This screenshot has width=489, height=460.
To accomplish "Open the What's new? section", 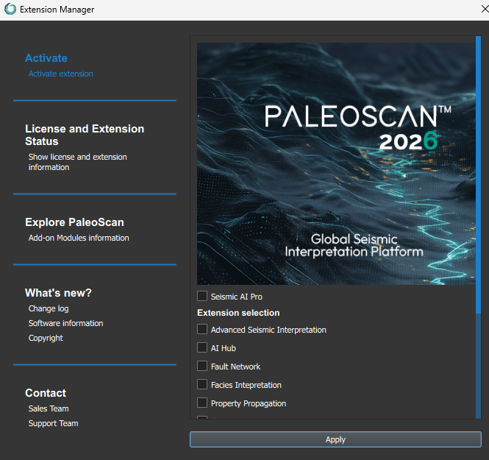I will [58, 293].
